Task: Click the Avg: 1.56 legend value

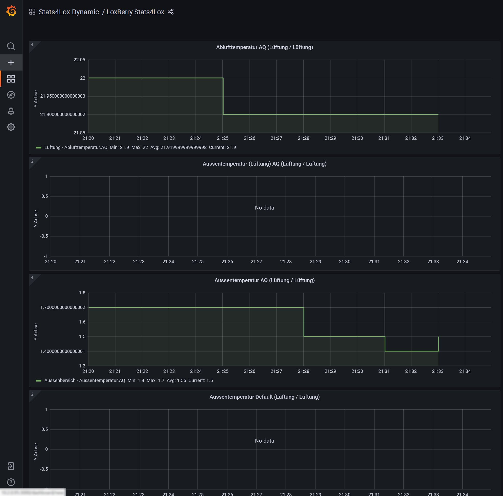Action: 176,380
